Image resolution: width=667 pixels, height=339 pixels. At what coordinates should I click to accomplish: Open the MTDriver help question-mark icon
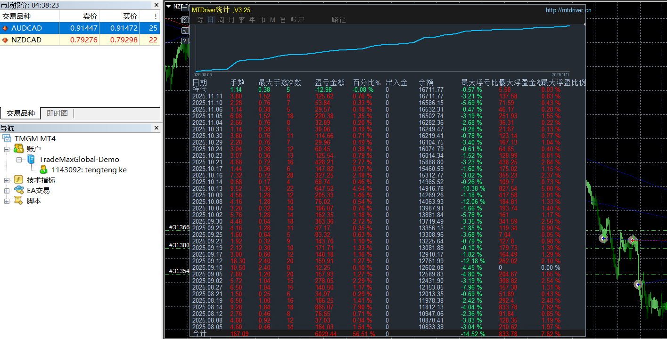click(185, 40)
